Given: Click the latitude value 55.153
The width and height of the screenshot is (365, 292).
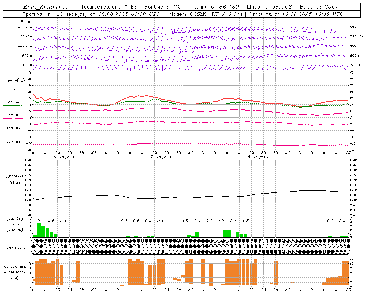Looking at the screenshot, I should 282,7.
